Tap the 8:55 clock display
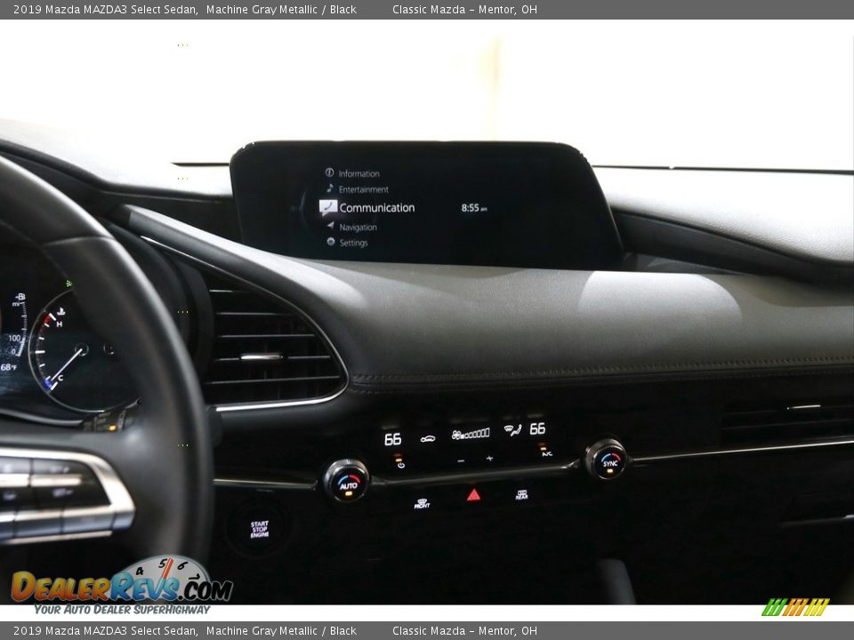The width and height of the screenshot is (854, 640). pyautogui.click(x=474, y=208)
